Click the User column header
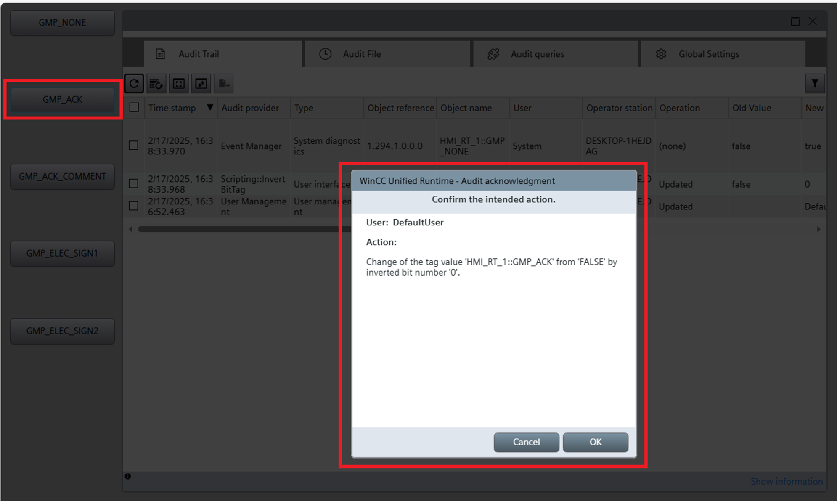Screen dimensions: 837x501 (x=546, y=108)
